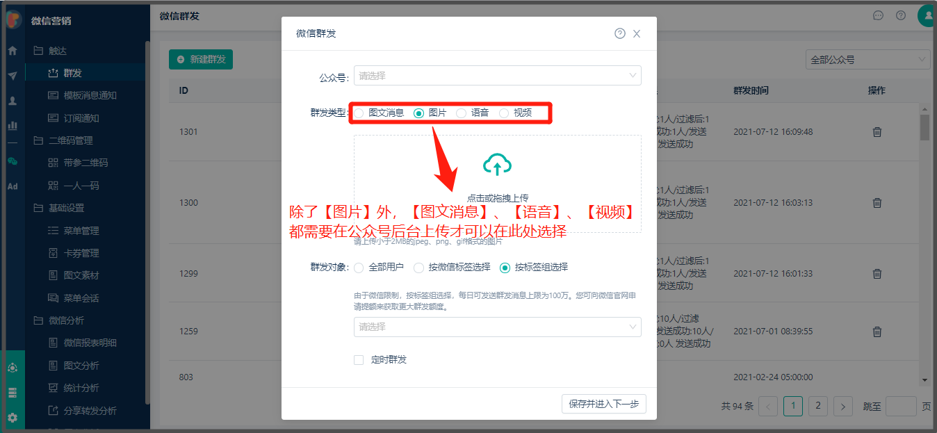This screenshot has width=937, height=433.
Task: Click the table scrollbar down arrow
Action: [924, 380]
